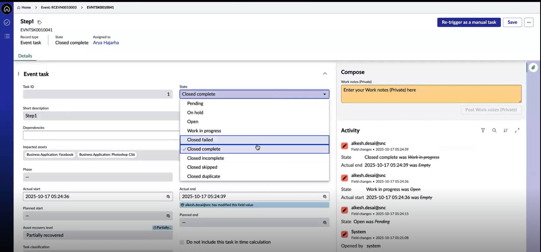The height and width of the screenshot is (252, 541).
Task: Choose Open in the State list
Action: (x=254, y=121)
